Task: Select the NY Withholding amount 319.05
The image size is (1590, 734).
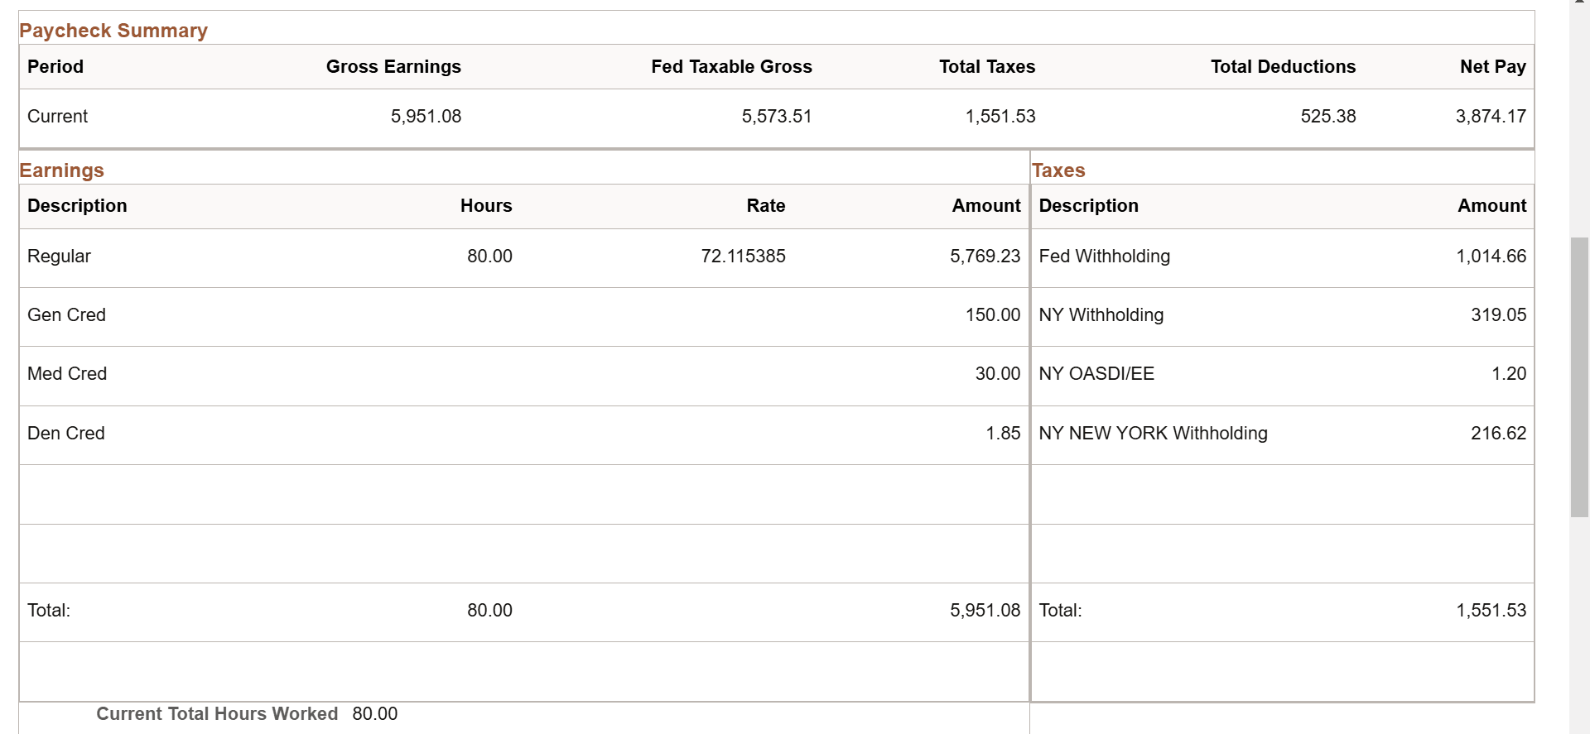Action: [x=1498, y=315]
